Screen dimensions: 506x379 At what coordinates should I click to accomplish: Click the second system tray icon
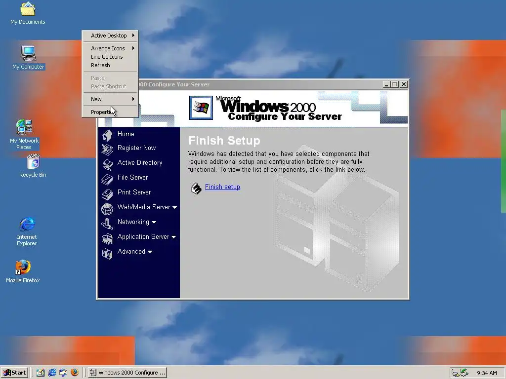[464, 373]
